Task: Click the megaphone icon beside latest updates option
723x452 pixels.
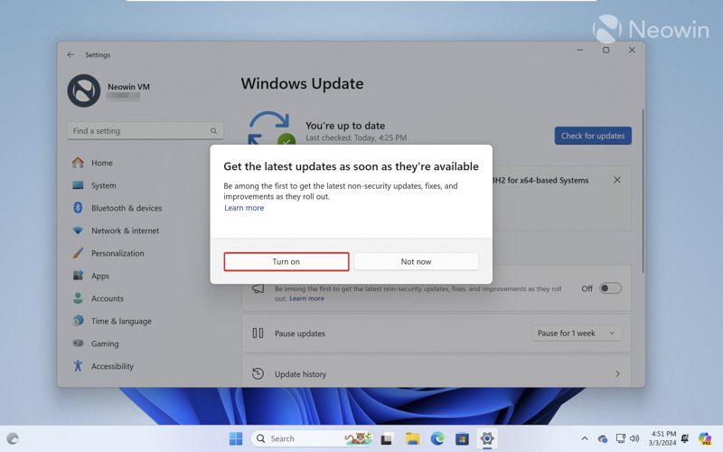Action: point(258,289)
